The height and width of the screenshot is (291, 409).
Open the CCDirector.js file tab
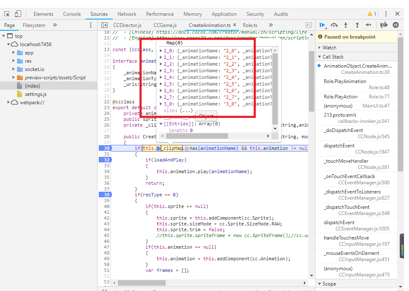[x=127, y=25]
